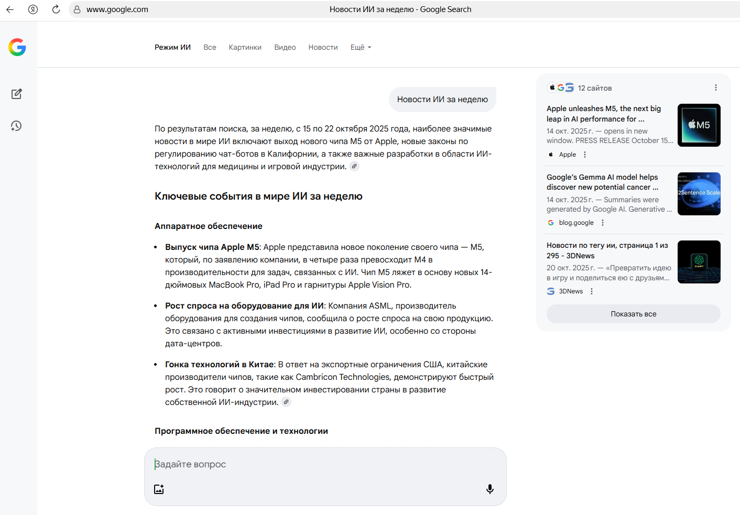Open the 3DNews ChatGPT chip thumbnail
This screenshot has height=515, width=740.
coord(699,262)
